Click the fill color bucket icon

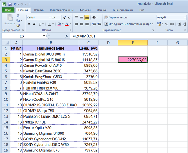coord(59,24)
